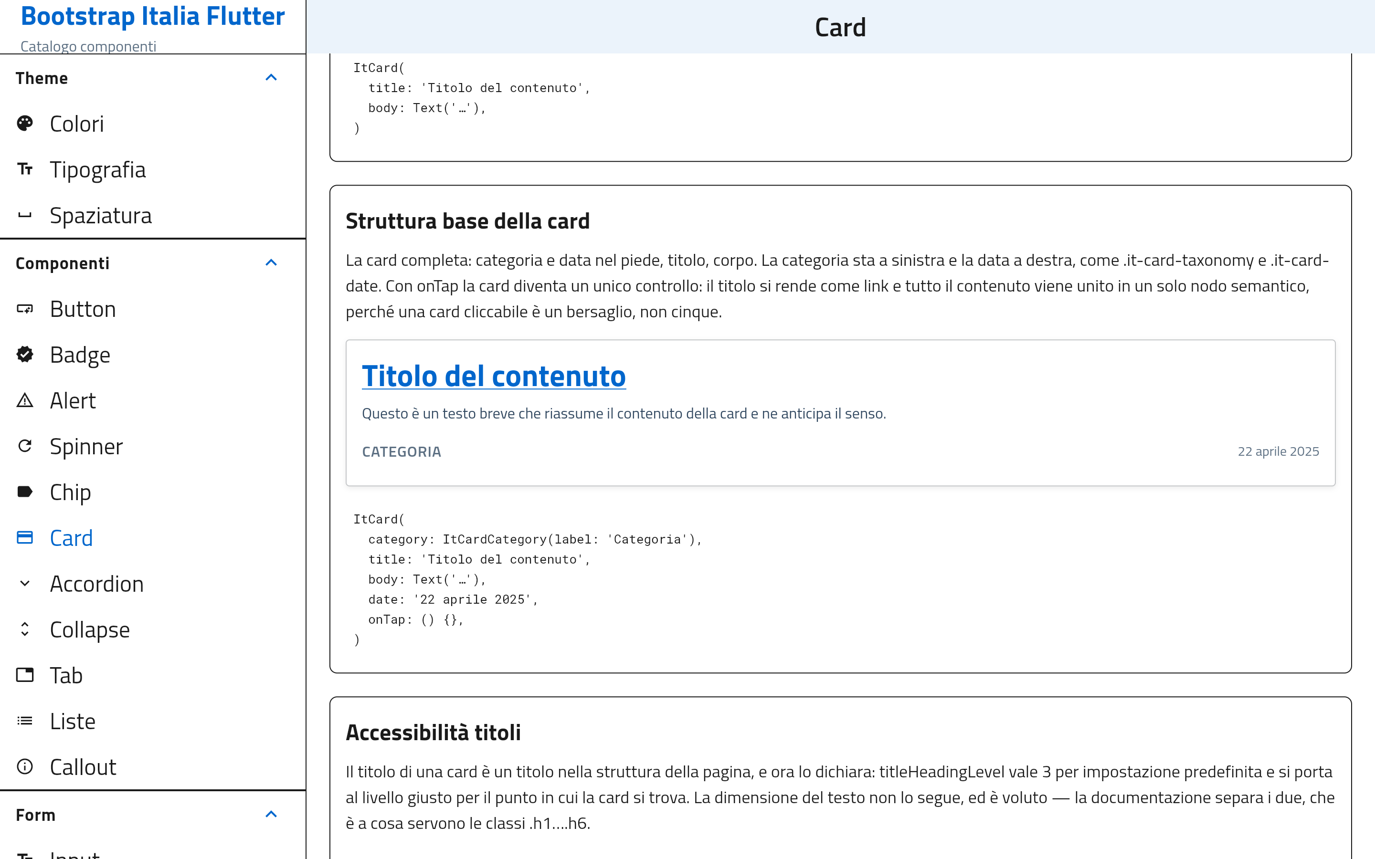Open the Spinner component page
This screenshot has width=1375, height=859.
pos(153,447)
